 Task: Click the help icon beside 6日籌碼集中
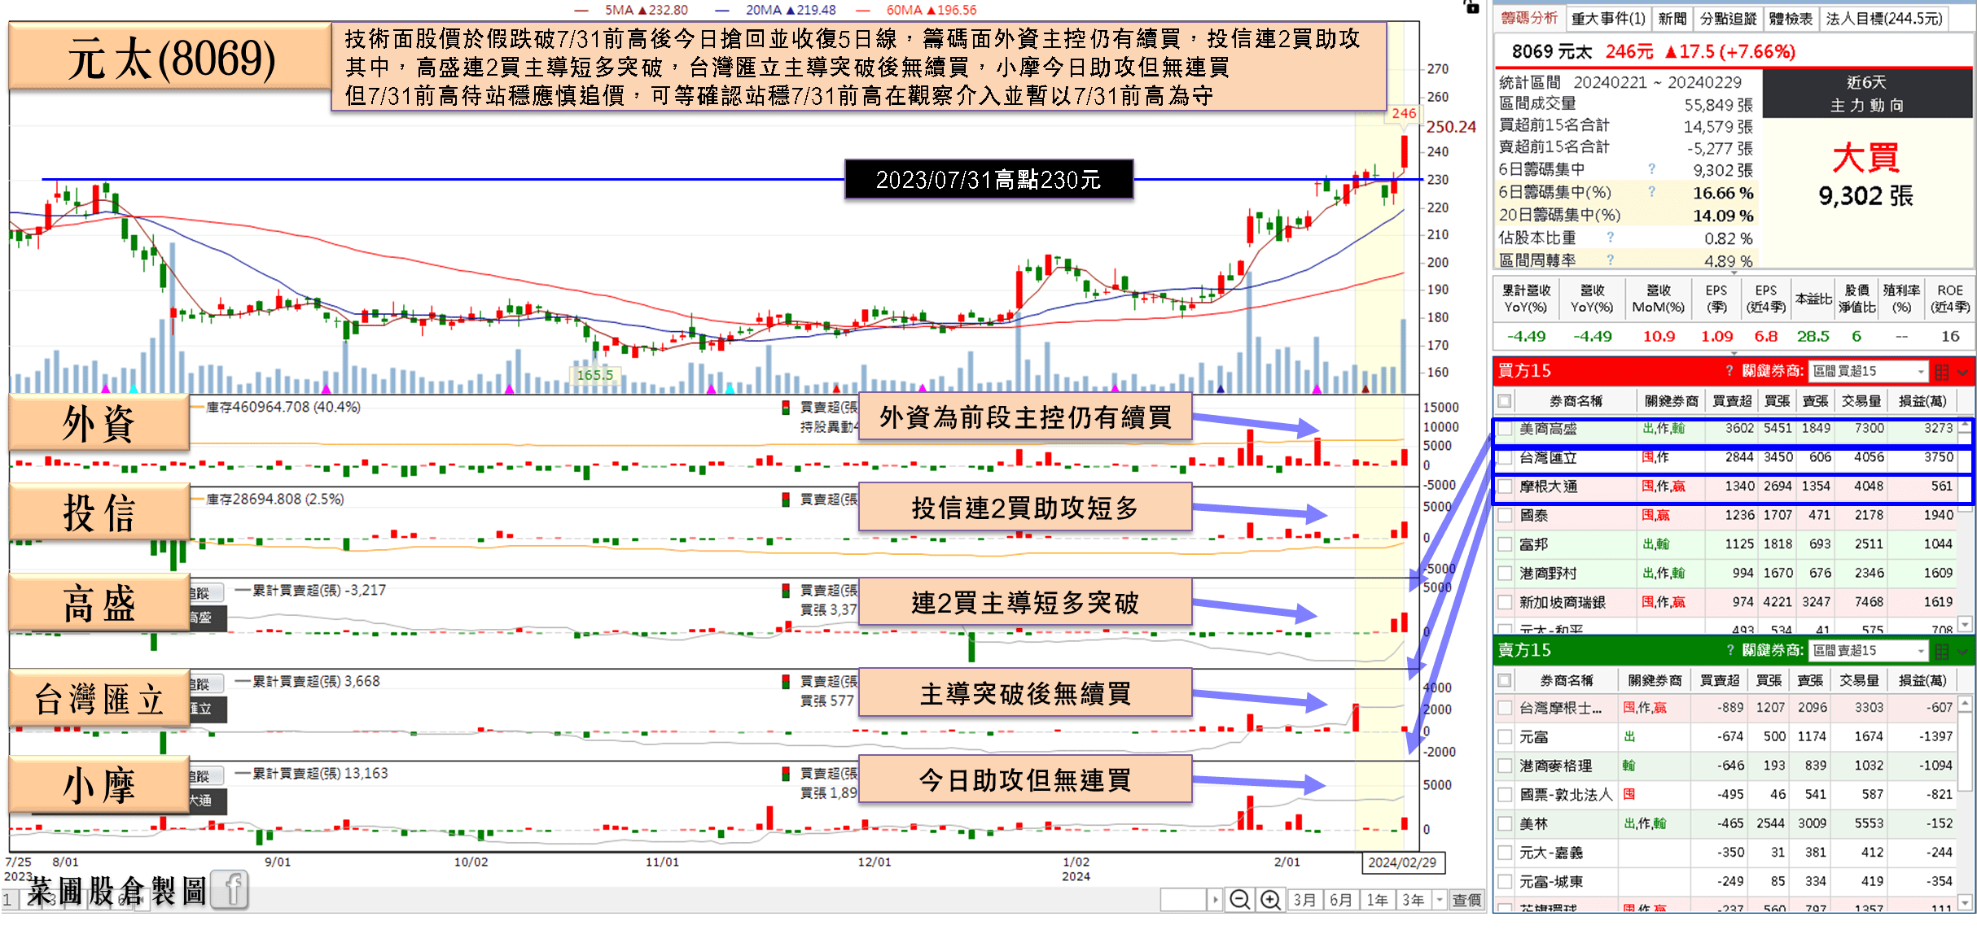coord(1651,169)
